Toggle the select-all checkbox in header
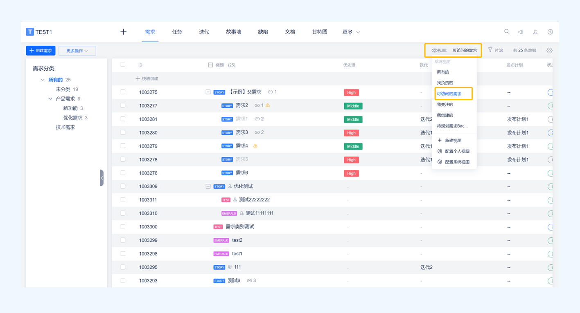The width and height of the screenshot is (580, 313). pos(123,65)
